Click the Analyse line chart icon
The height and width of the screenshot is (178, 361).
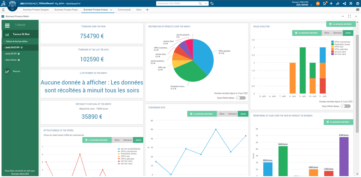pos(7,72)
